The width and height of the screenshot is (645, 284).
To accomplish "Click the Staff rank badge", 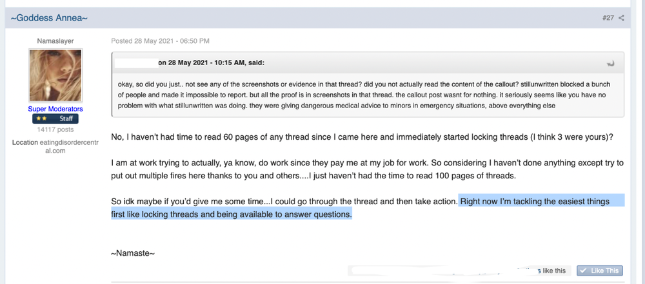I will [x=55, y=118].
